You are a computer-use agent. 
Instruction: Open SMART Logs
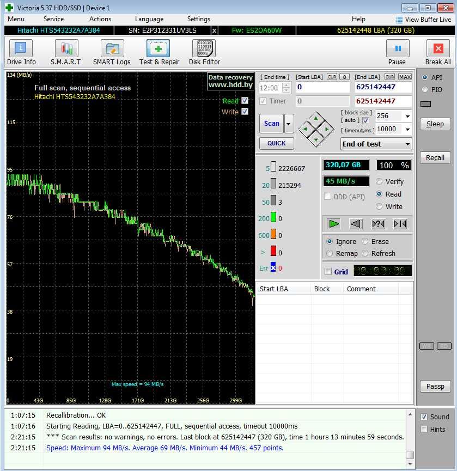pos(112,52)
